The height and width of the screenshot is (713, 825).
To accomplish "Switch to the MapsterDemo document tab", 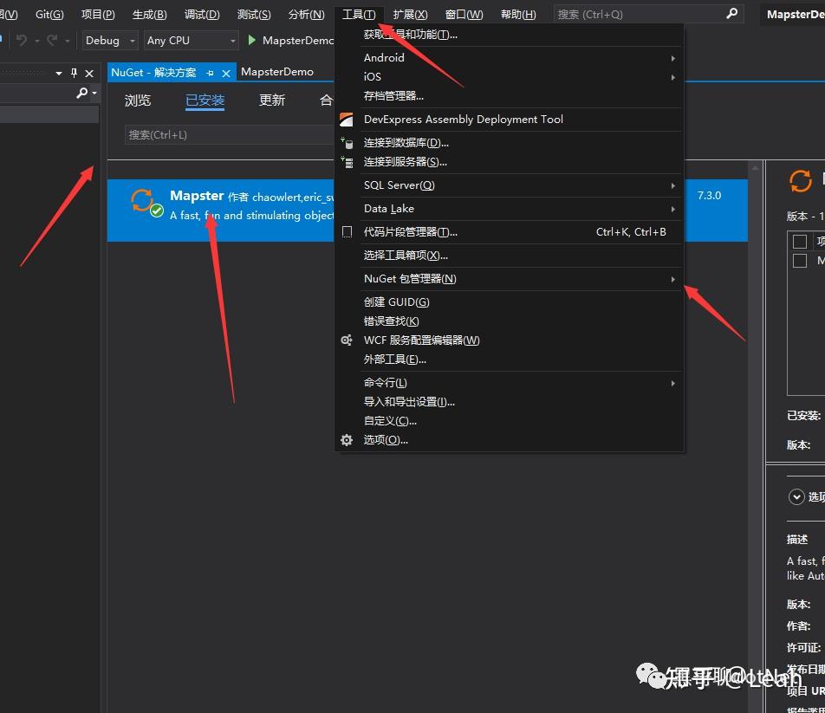I will (277, 72).
